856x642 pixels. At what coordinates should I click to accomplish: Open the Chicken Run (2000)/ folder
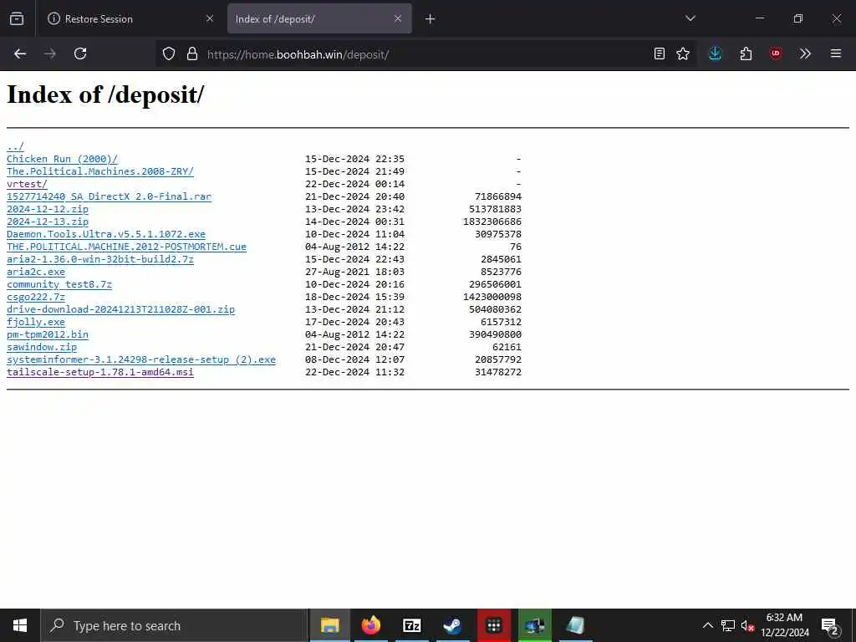coord(62,159)
